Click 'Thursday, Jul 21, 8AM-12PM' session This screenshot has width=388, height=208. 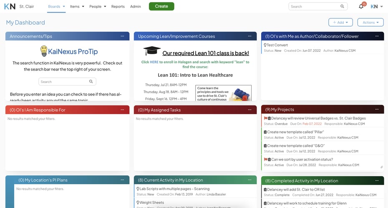pos(166,85)
